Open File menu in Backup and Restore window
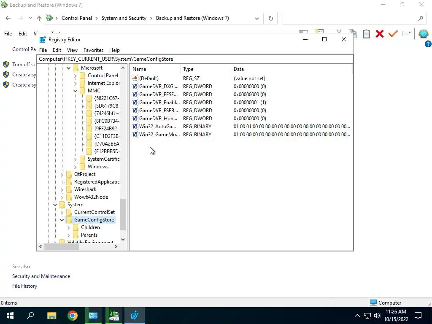The height and width of the screenshot is (324, 432). [8, 34]
